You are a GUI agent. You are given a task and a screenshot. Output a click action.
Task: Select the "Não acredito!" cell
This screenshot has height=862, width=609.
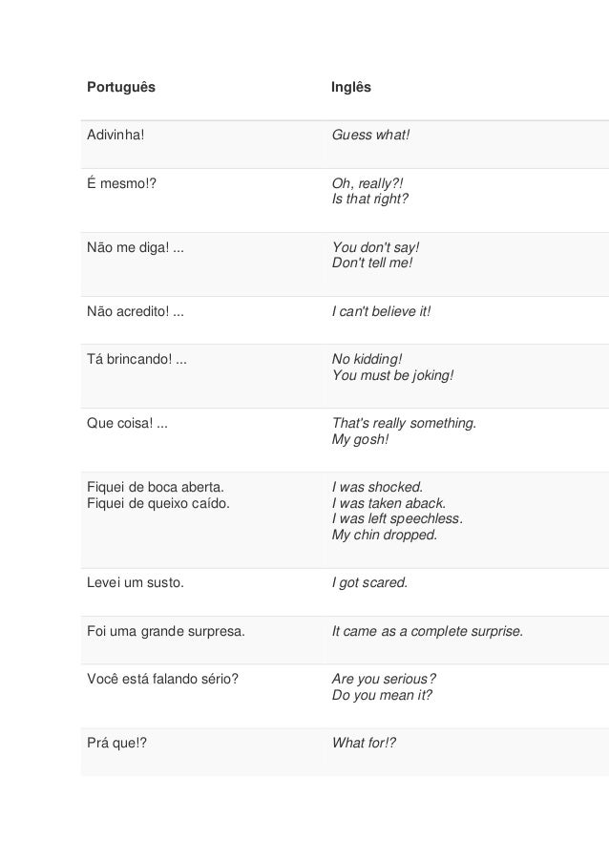point(133,311)
